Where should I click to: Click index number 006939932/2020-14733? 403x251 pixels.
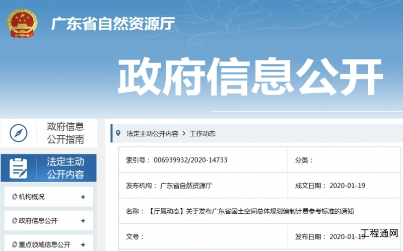(x=190, y=160)
